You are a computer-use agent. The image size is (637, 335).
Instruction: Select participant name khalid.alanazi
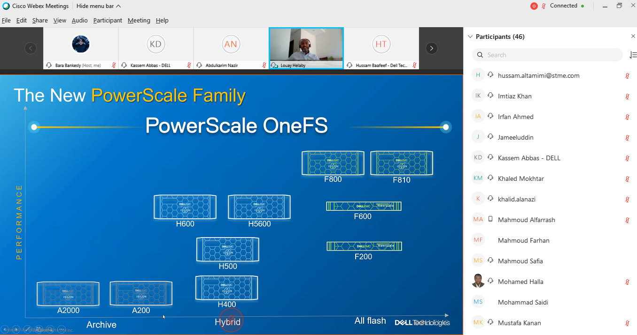pyautogui.click(x=517, y=199)
